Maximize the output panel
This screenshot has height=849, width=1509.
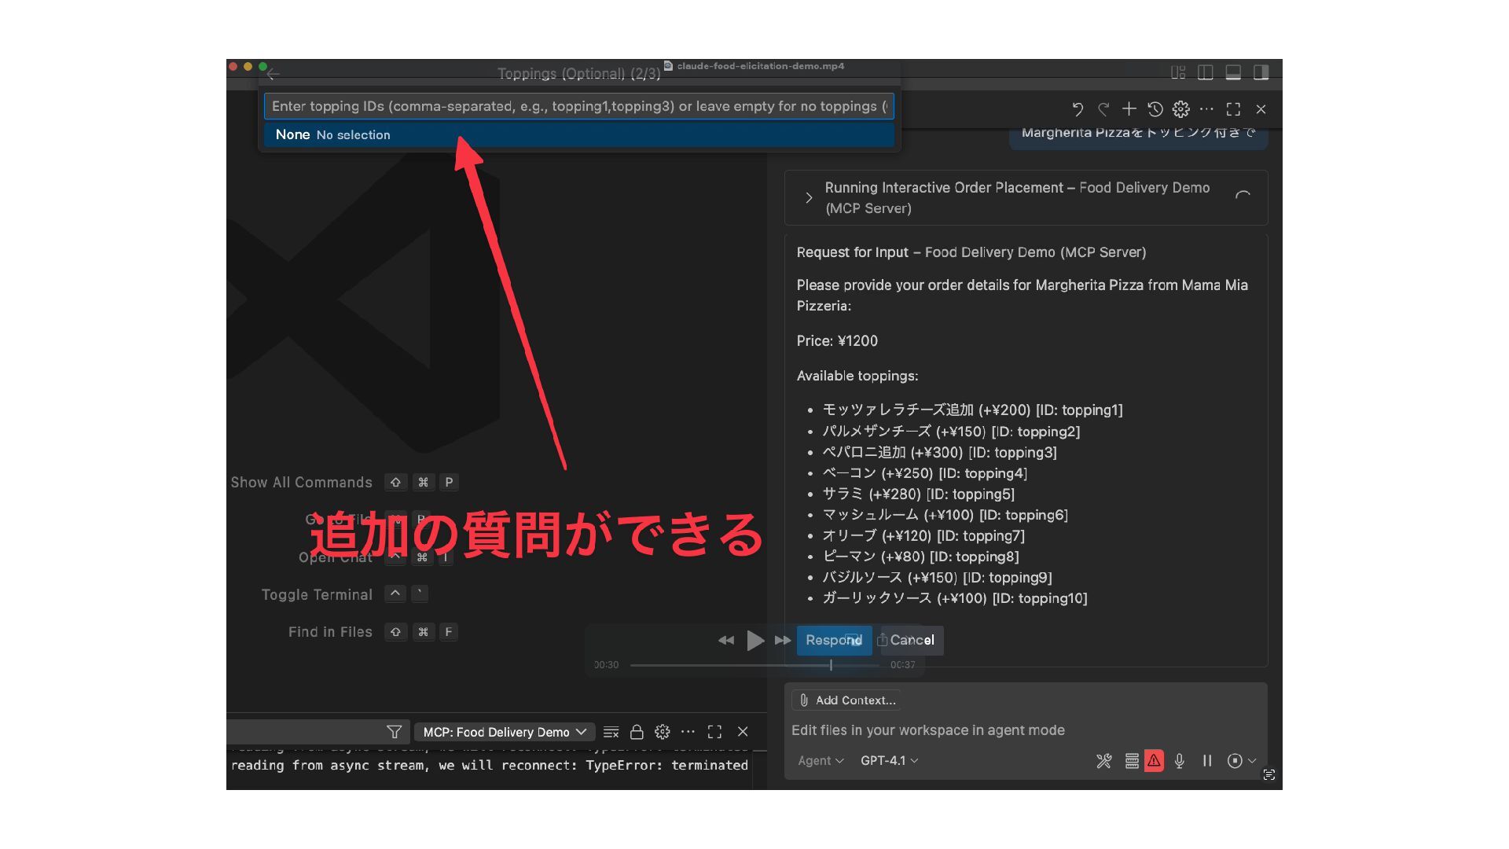pos(714,732)
